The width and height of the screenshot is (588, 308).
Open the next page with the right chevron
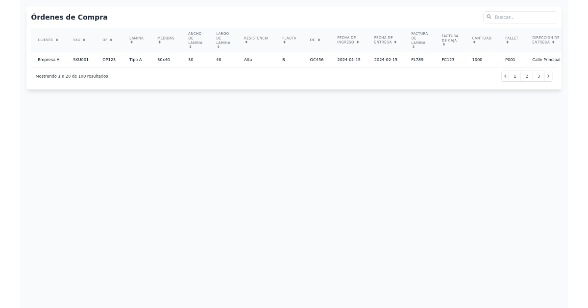click(x=548, y=76)
